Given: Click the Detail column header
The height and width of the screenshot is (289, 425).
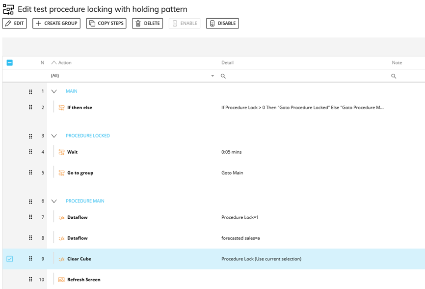Looking at the screenshot, I should click(x=227, y=63).
